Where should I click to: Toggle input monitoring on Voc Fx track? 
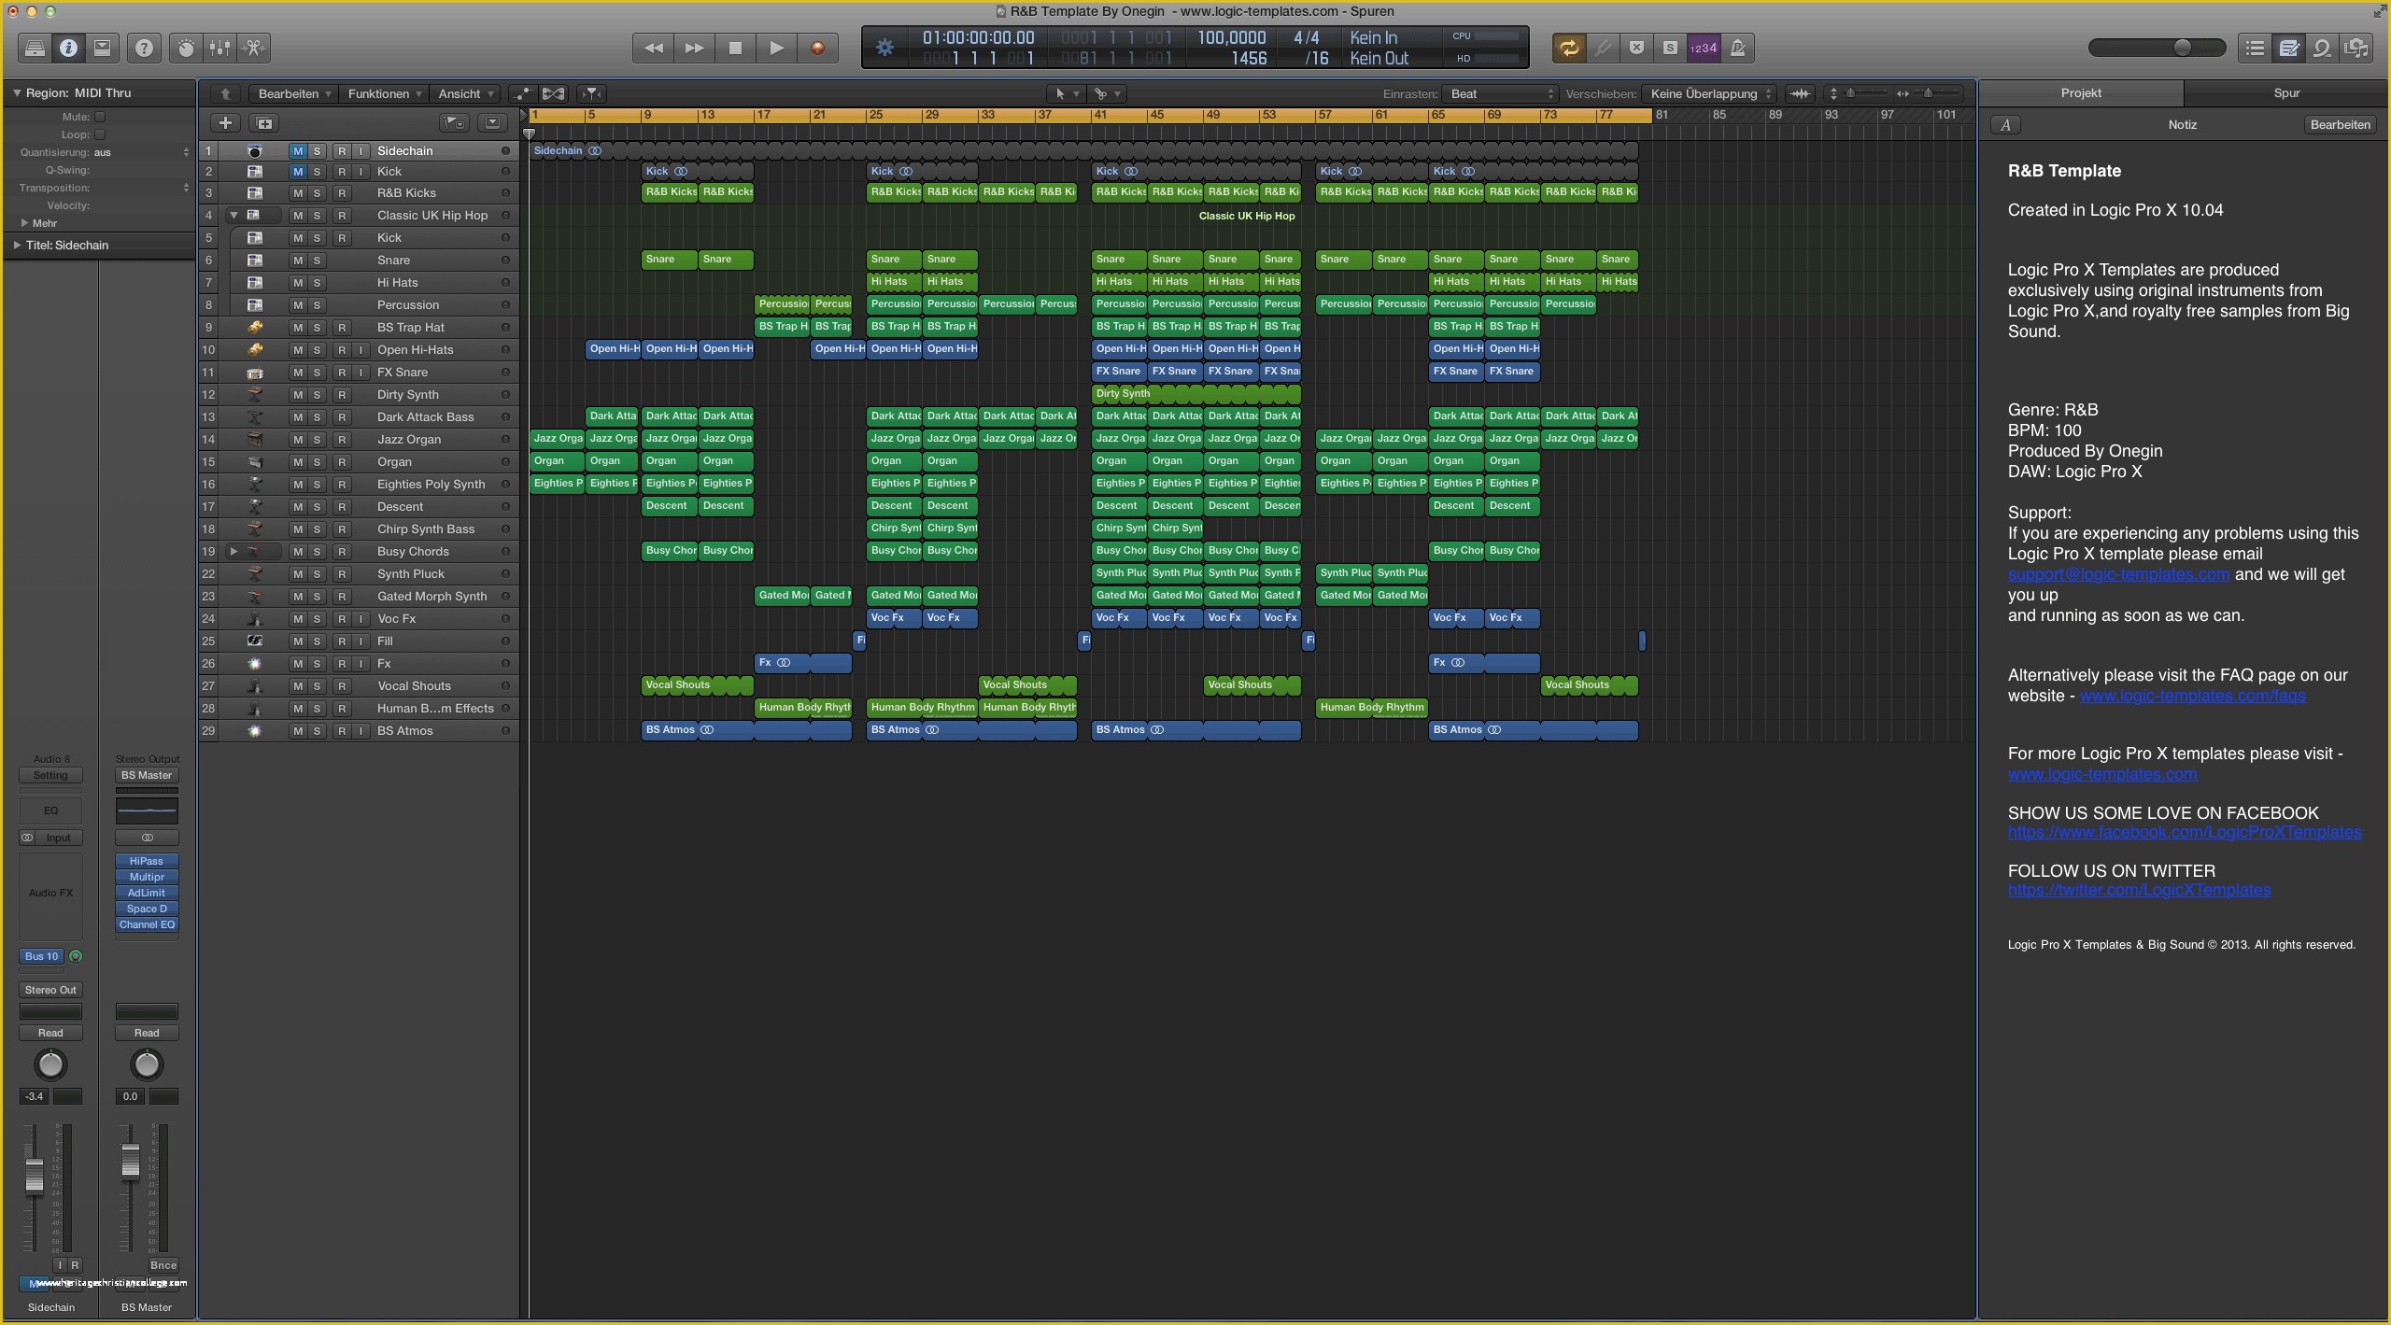[361, 619]
